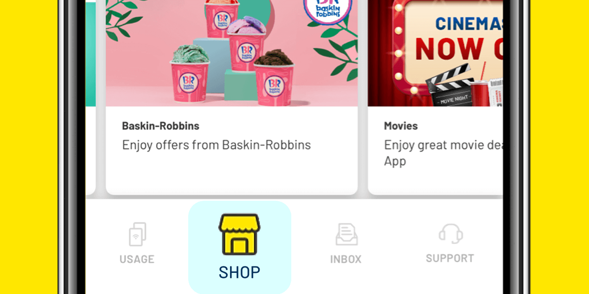Open the Cinemas Now banner image

tap(435, 53)
